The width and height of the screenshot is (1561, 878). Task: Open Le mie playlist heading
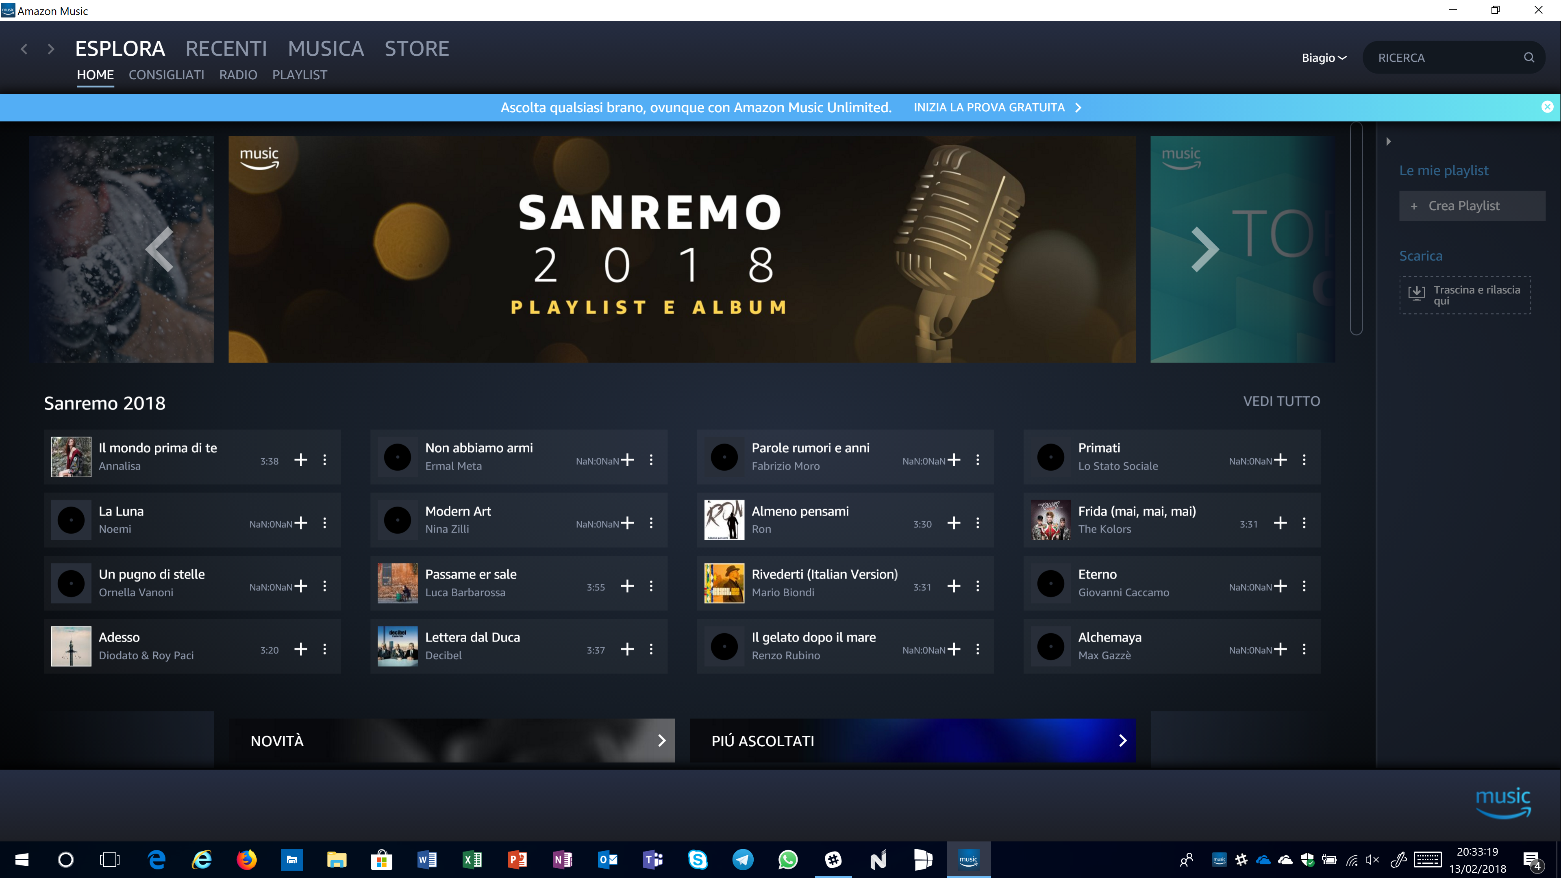pyautogui.click(x=1444, y=170)
